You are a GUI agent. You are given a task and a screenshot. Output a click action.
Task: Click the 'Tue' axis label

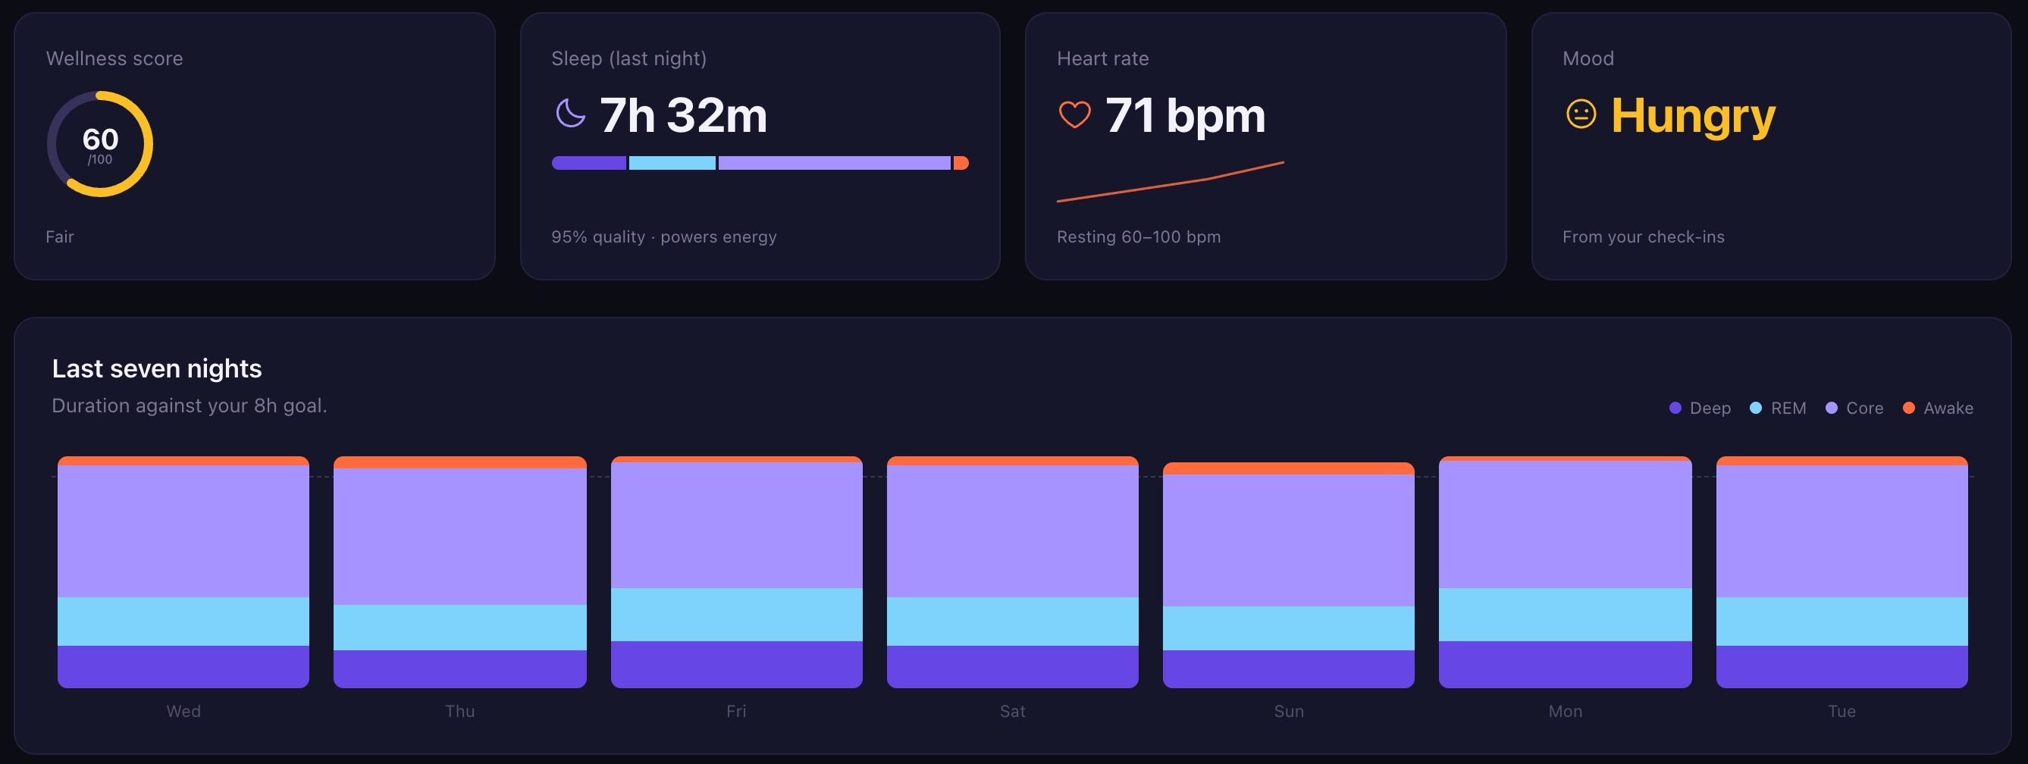coord(1842,711)
